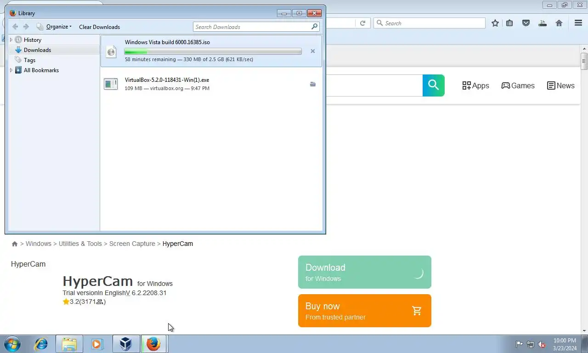The width and height of the screenshot is (588, 353).
Task: Expand the All Bookmarks tree node
Action: click(11, 70)
